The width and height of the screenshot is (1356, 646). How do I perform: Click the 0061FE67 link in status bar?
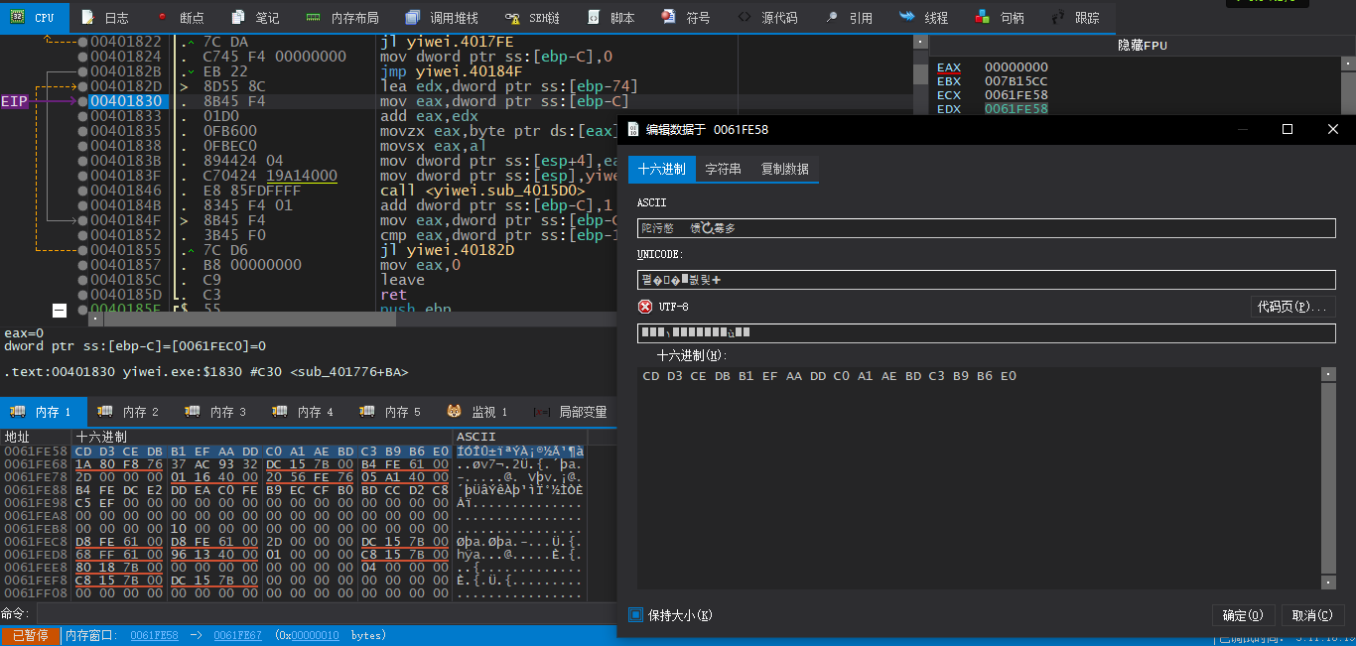[x=237, y=635]
